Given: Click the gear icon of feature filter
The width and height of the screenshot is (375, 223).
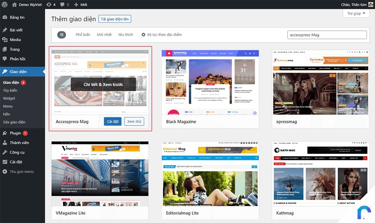Looking at the screenshot, I should pyautogui.click(x=144, y=34).
